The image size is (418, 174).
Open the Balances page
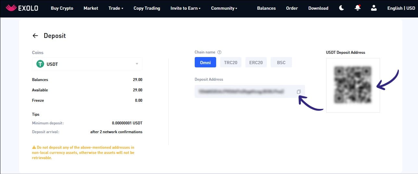point(266,8)
